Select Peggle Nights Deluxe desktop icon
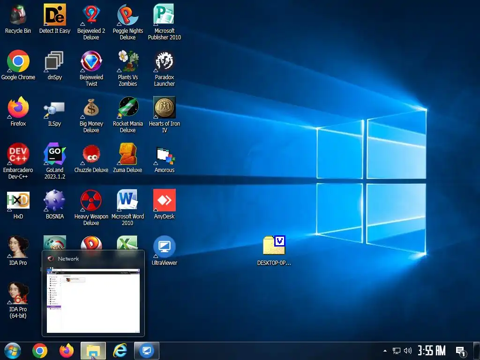 point(127,22)
